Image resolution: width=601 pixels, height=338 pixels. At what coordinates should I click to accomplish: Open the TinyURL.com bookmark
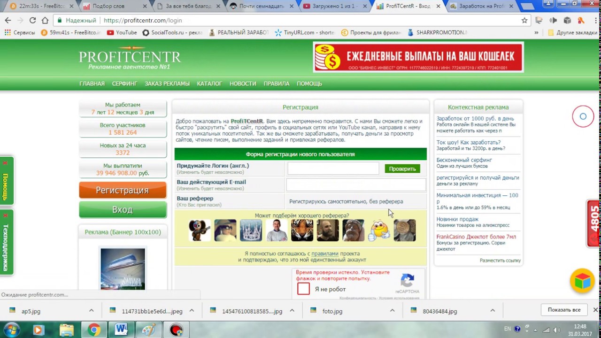point(305,32)
